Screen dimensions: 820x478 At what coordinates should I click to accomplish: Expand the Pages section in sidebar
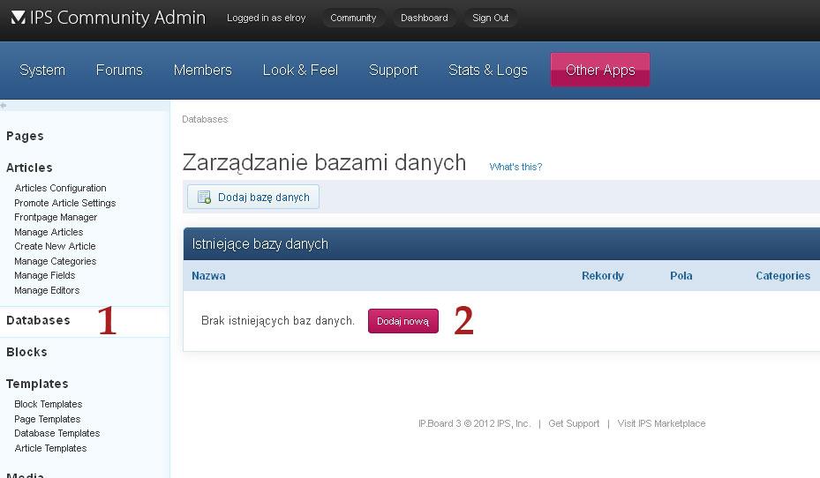[25, 136]
